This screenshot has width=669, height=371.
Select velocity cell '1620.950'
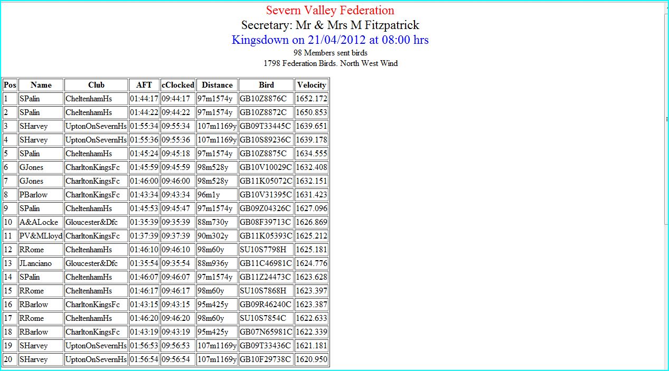pos(312,359)
